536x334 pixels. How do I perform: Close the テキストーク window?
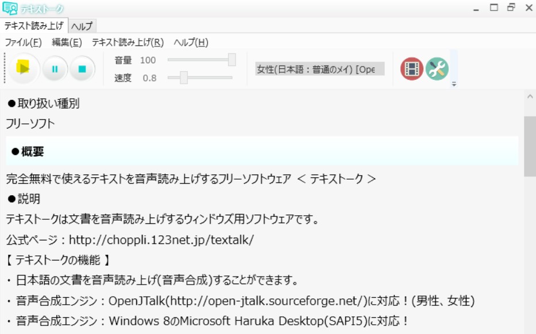529,8
